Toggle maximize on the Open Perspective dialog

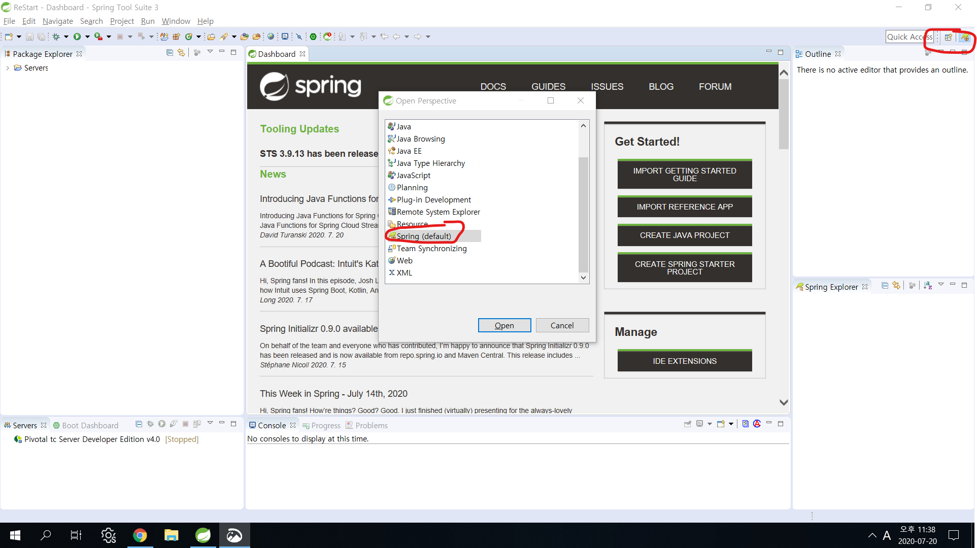tap(551, 100)
